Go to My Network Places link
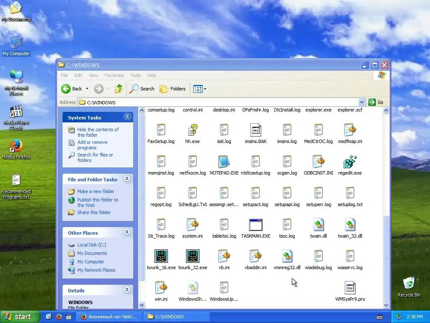 click(96, 270)
